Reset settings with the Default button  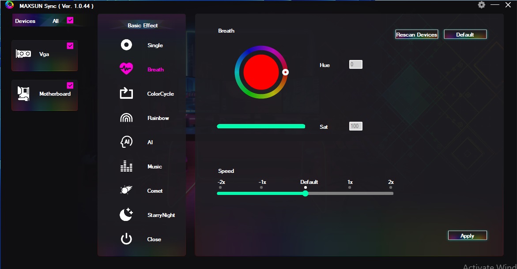(465, 34)
